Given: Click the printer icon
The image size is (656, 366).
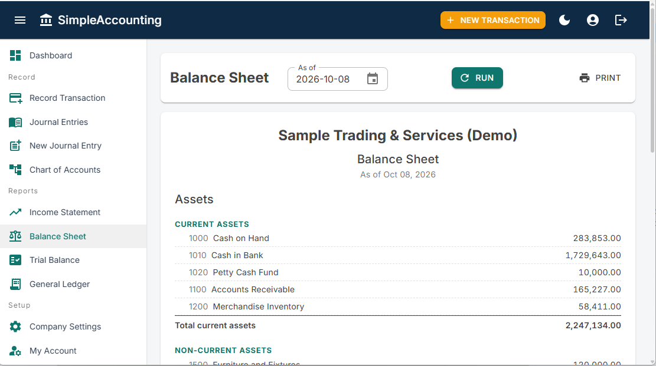Looking at the screenshot, I should coord(585,78).
